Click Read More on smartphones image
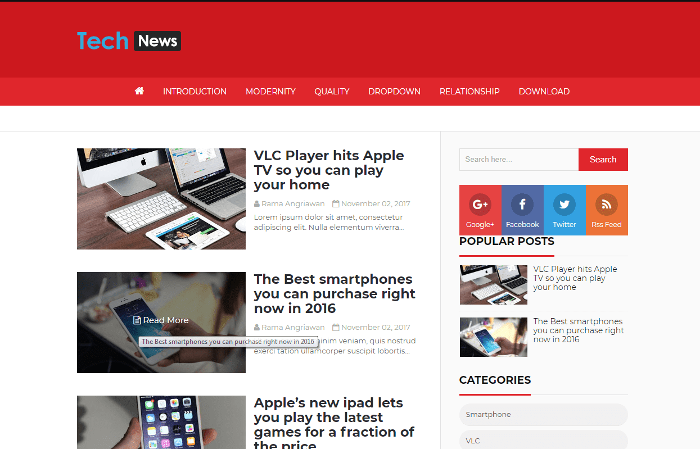 161,320
